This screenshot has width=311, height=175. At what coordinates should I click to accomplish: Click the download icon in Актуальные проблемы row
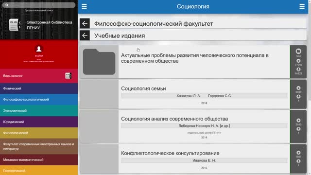[x=298, y=70]
